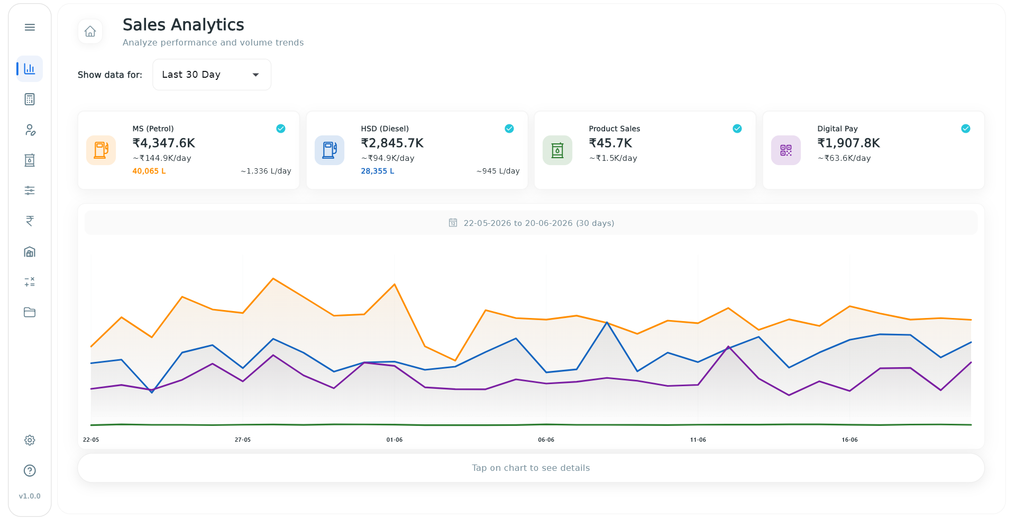This screenshot has height=519, width=1015.
Task: Open the user edit sidebar icon
Action: [x=30, y=130]
